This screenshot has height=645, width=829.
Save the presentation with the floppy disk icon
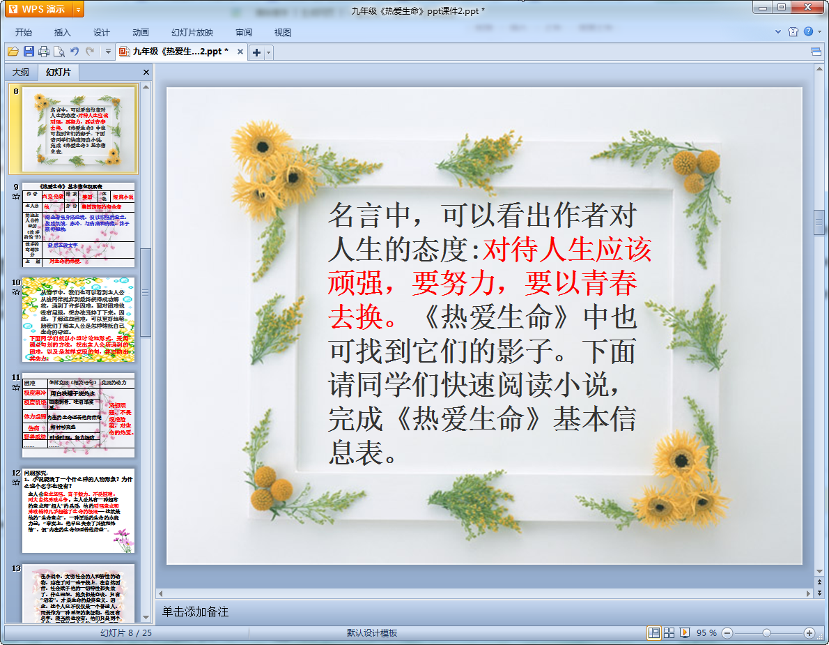(29, 52)
